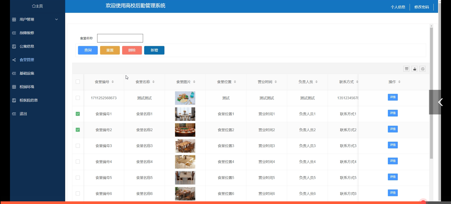Click the cell text 1711252568673
The image size is (451, 204).
[104, 98]
